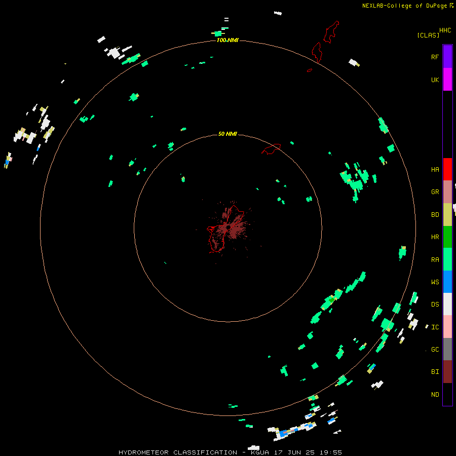Image resolution: width=456 pixels, height=456 pixels.
Task: Select the GC gray legend swatch
Action: (x=447, y=349)
